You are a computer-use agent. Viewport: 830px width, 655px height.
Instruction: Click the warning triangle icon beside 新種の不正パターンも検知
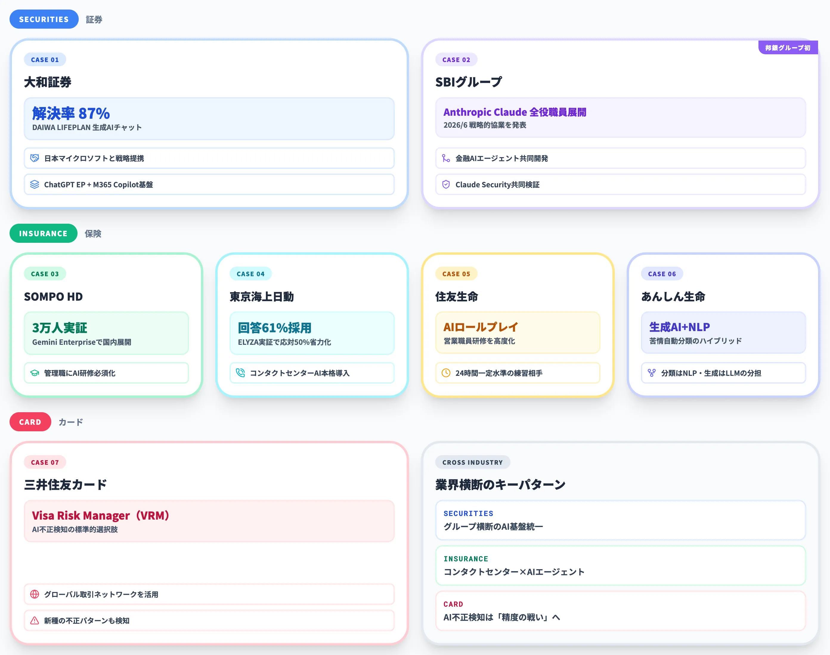pos(35,620)
